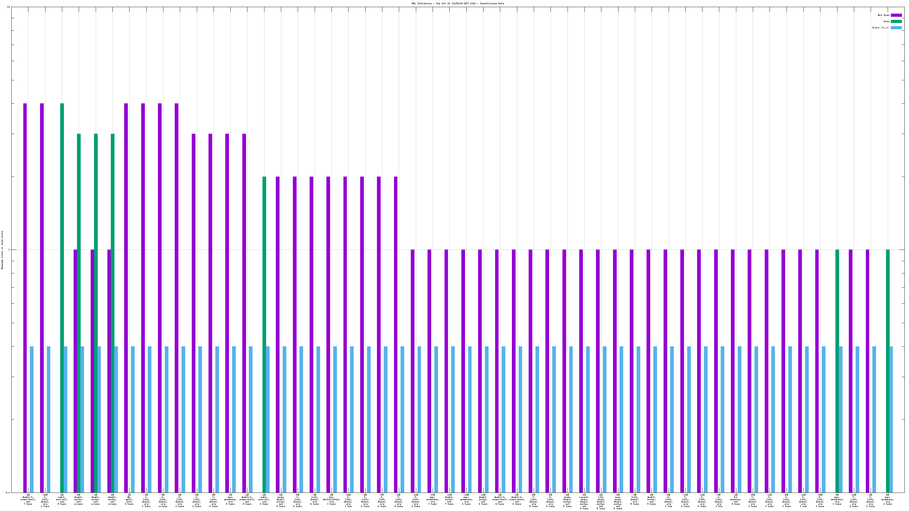Click the green Spam legend swatch

pyautogui.click(x=896, y=22)
